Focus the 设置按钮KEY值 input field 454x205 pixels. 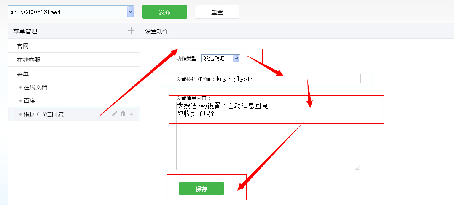click(288, 78)
